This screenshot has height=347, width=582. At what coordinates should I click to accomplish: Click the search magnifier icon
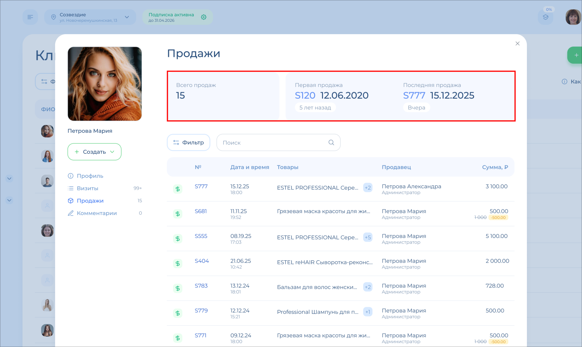[331, 143]
